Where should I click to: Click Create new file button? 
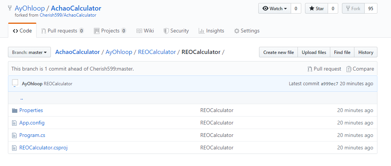tap(279, 52)
